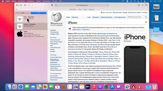Viewport: 163px width, 91px height.
Task: Click Benutzerkonto erstellen link
Action: tap(134, 12)
